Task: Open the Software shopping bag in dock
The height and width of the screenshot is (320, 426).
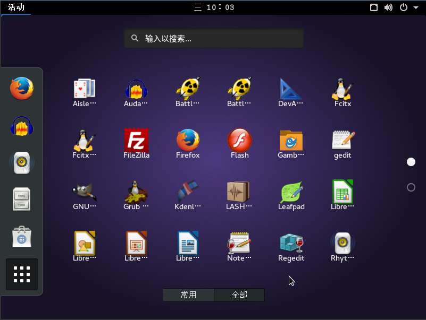Action: pos(22,237)
